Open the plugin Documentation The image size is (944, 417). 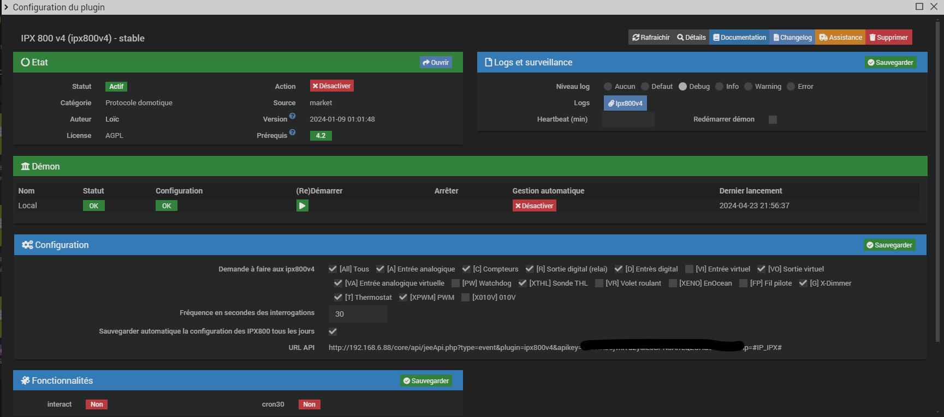pyautogui.click(x=739, y=38)
